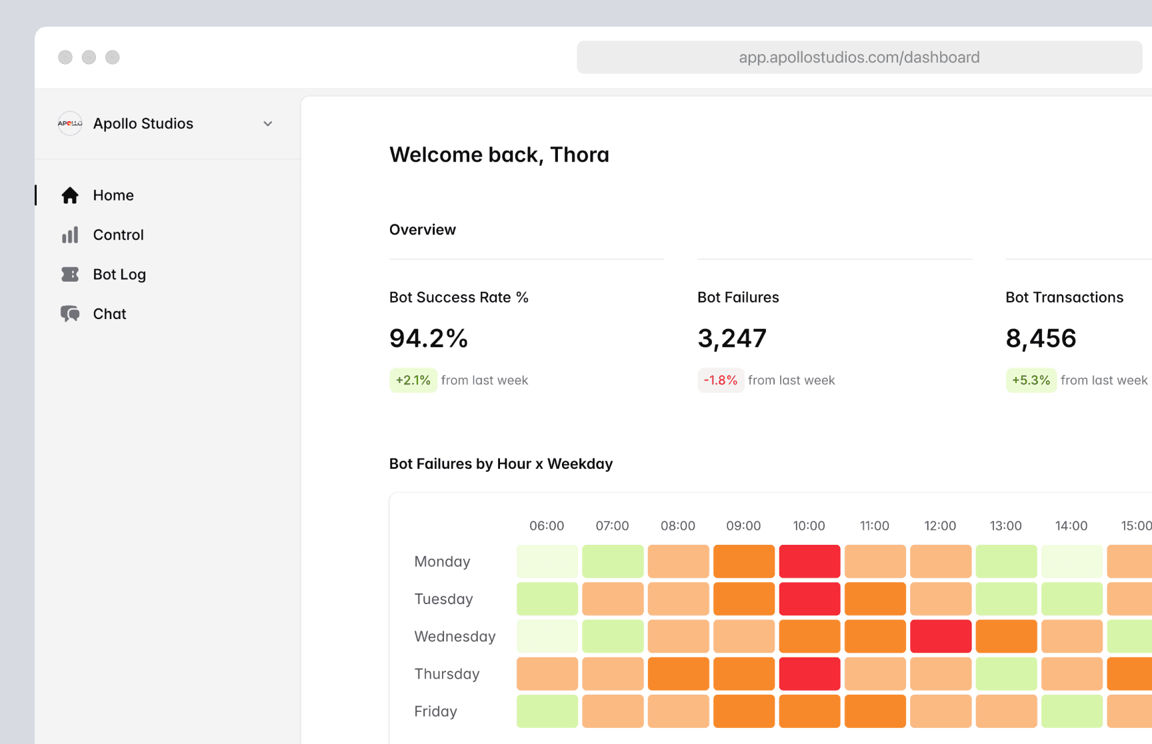Select the Friday 06:00 green heatmap cell
The height and width of the screenshot is (744, 1152).
pos(547,711)
